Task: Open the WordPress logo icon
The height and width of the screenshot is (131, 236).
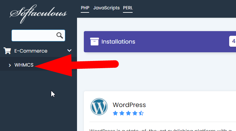Action: click(99, 107)
